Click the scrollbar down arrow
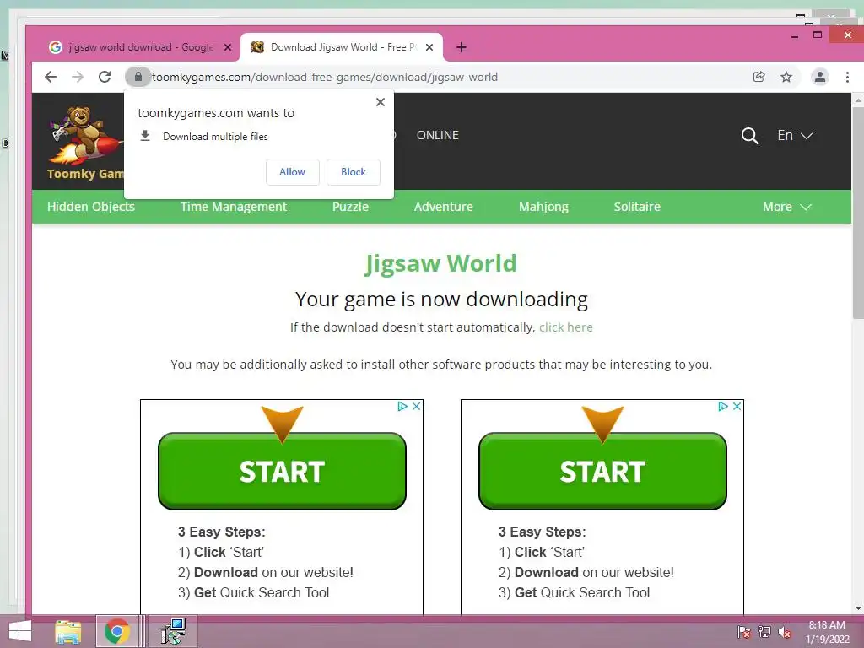This screenshot has height=648, width=864. tap(858, 608)
